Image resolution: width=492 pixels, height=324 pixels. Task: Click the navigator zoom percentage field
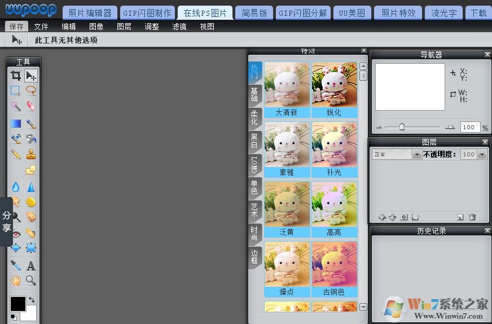(470, 127)
